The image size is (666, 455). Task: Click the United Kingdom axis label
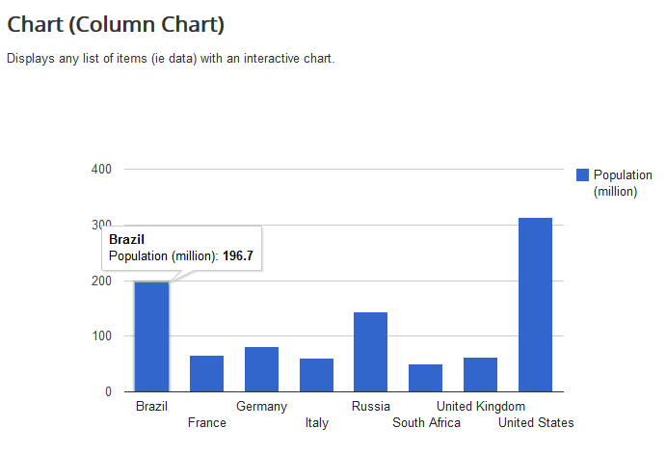(x=481, y=407)
